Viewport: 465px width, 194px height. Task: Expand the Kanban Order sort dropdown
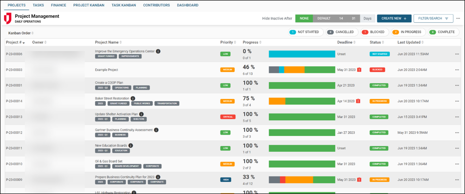coord(21,33)
